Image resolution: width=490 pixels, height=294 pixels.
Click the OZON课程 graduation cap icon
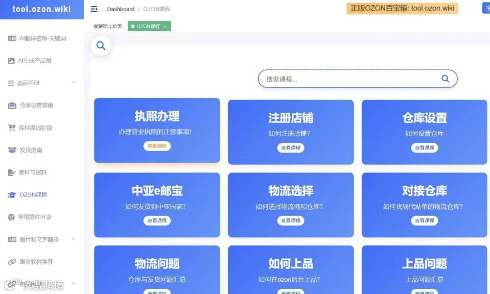point(12,195)
